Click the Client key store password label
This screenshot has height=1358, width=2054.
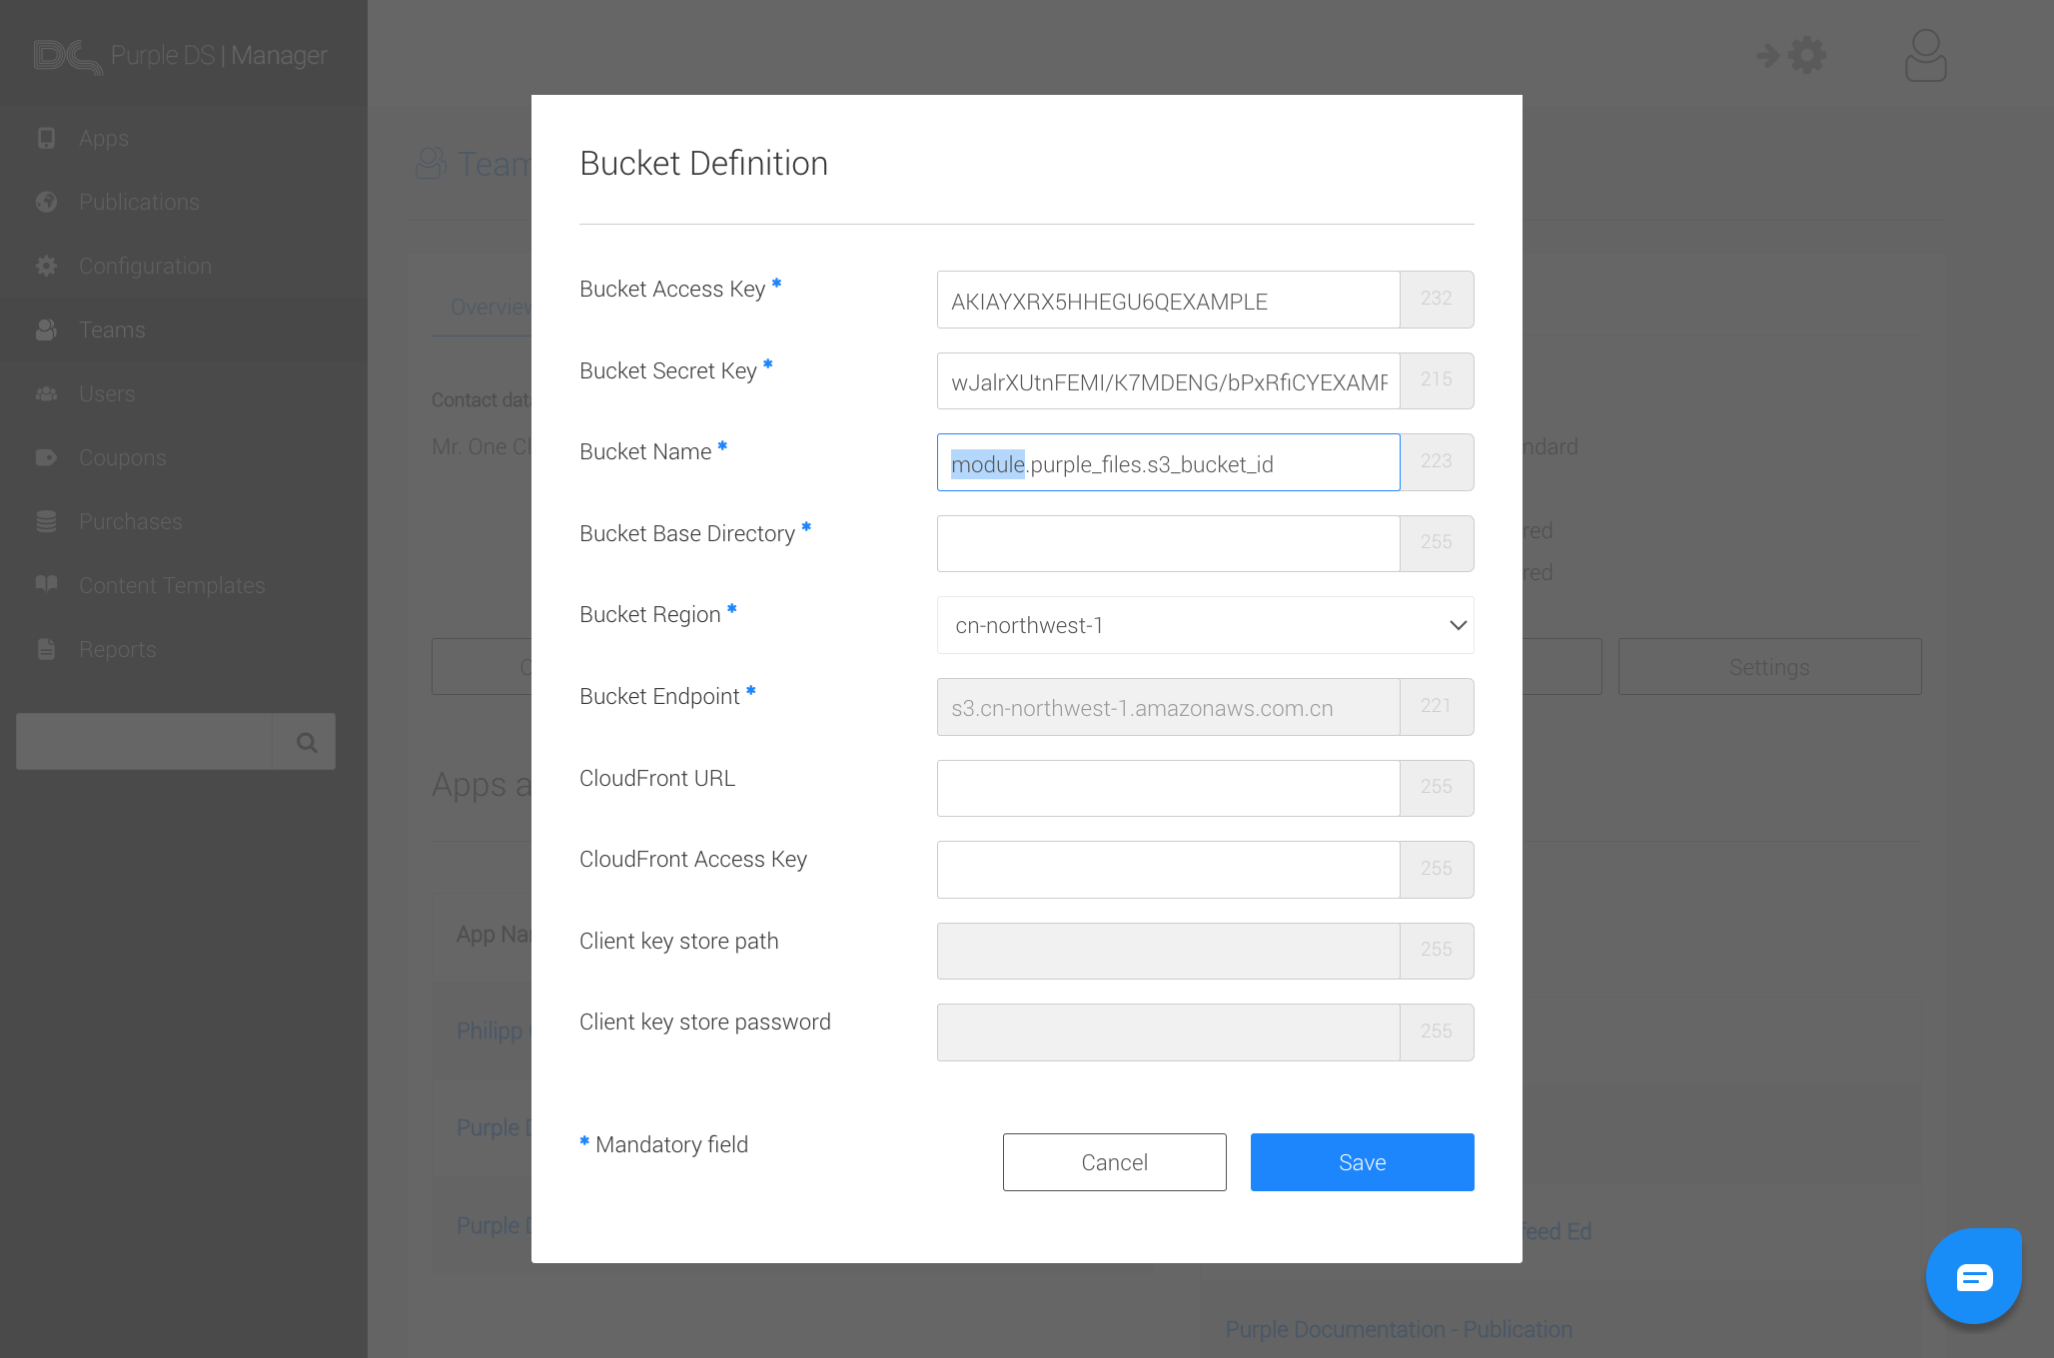click(x=705, y=1022)
